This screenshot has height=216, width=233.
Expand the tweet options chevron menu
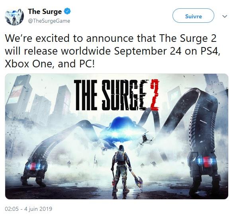tap(225, 16)
